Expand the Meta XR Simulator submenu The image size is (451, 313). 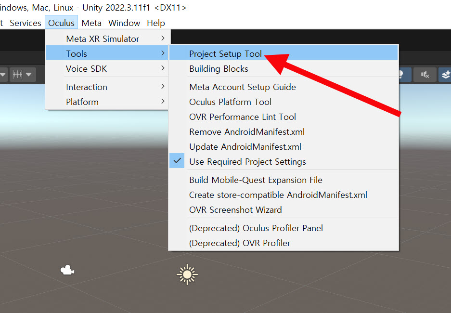(107, 39)
